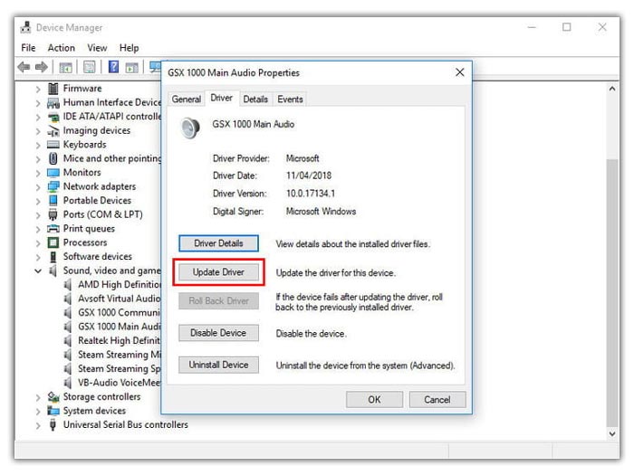The image size is (634, 475).
Task: Expand the Keyboards tree node
Action: click(x=38, y=145)
